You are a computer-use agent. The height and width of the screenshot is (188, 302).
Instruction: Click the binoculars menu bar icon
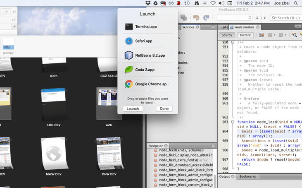pos(197,3)
